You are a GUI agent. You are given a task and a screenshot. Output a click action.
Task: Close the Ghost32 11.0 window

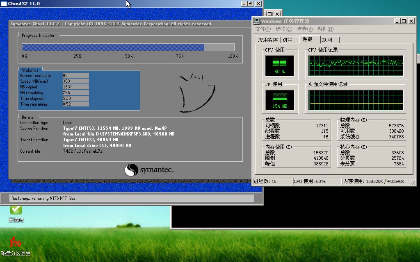(x=258, y=3)
